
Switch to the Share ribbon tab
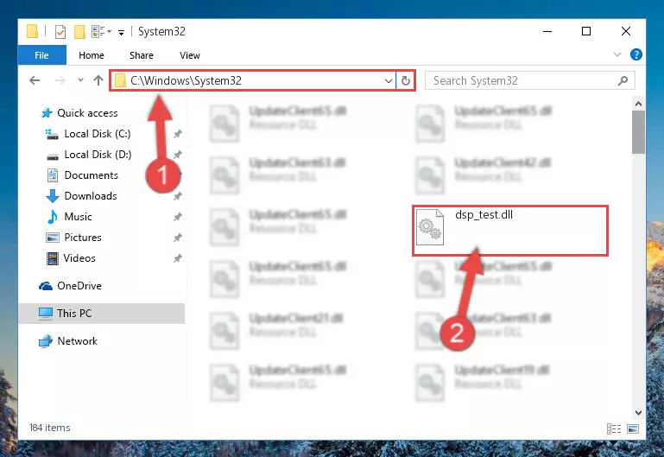(142, 55)
